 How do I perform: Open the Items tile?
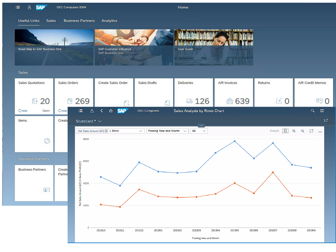(34, 134)
